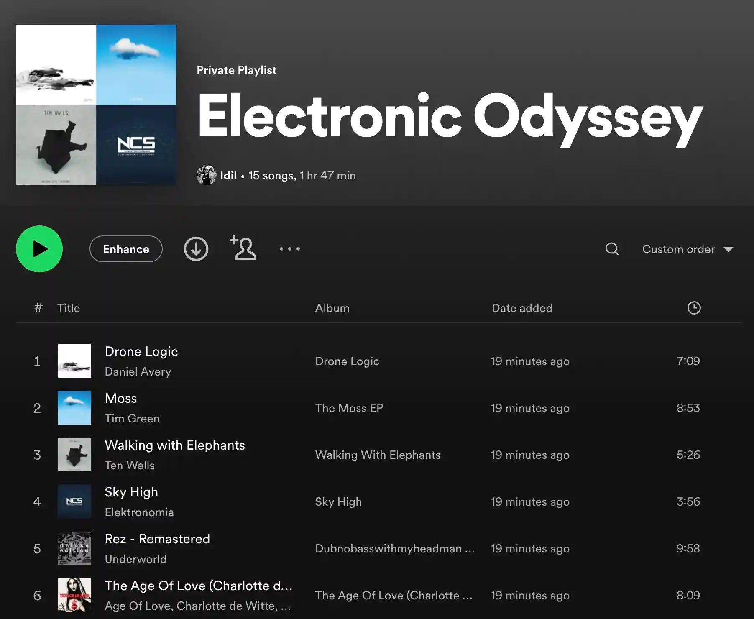Screen dimensions: 754x619
Task: Click the 9:58 duration of Rez - Remastered
Action: click(688, 548)
